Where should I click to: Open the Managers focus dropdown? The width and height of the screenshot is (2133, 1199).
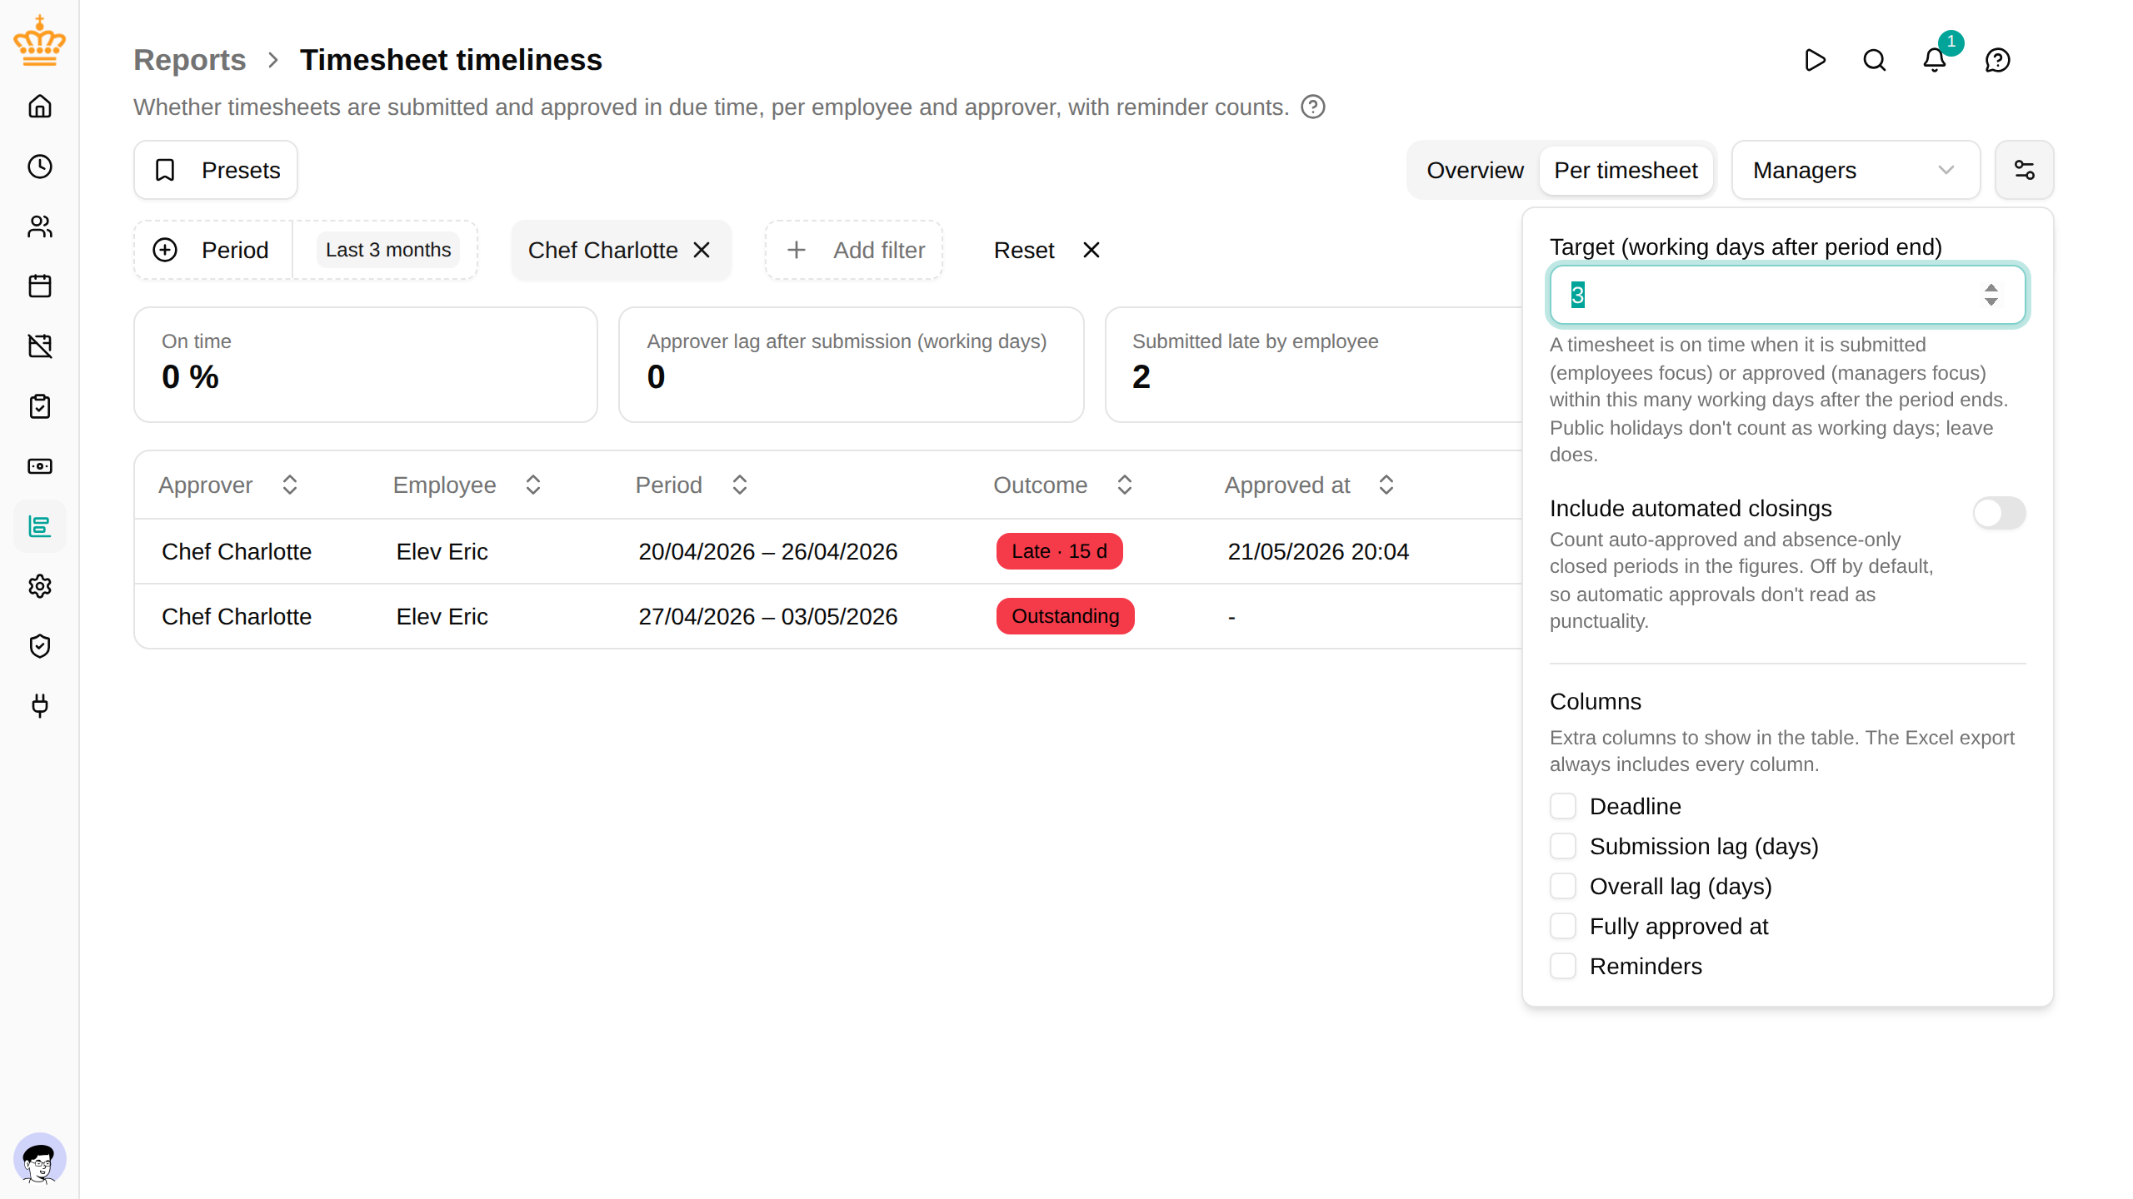pos(1856,170)
